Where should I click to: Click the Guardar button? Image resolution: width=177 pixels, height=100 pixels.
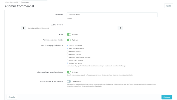coord(167,97)
